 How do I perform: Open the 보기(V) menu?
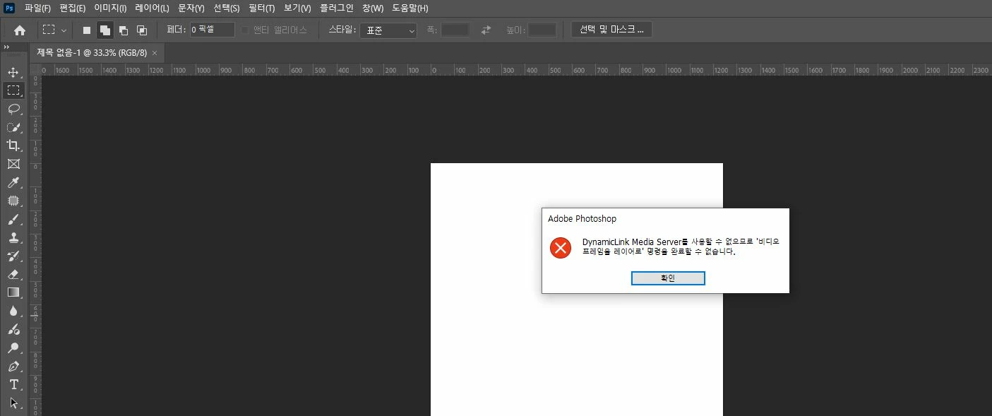click(297, 8)
